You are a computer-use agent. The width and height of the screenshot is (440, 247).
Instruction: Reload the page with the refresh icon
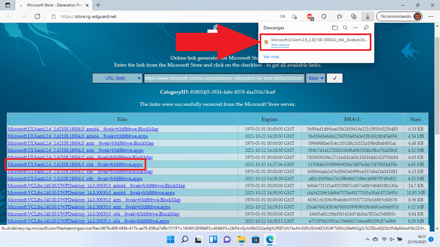coord(37,16)
